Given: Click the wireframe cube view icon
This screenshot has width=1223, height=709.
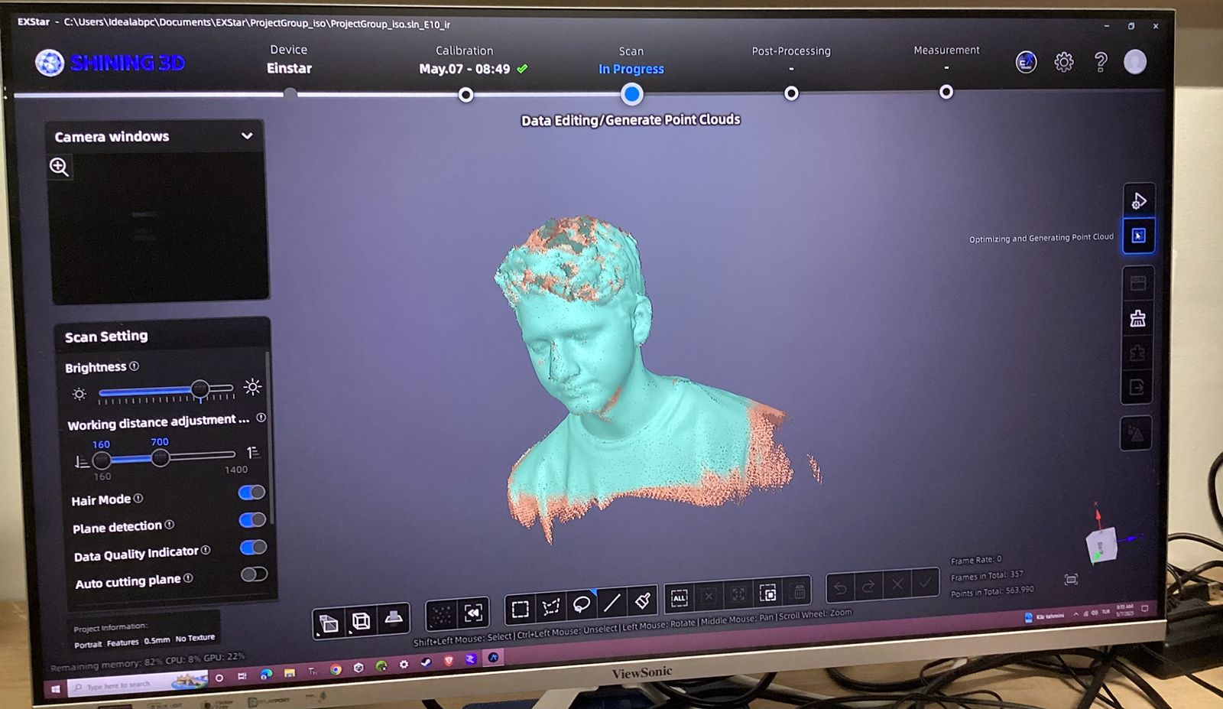Looking at the screenshot, I should point(362,621).
